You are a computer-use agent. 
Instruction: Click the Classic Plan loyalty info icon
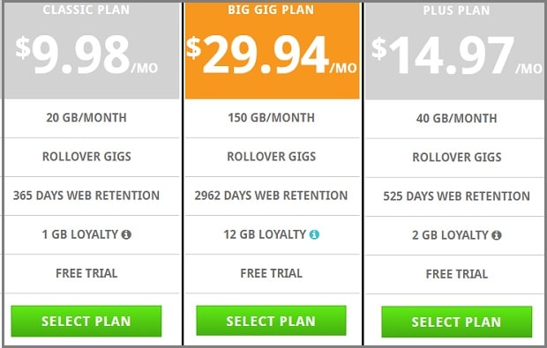[126, 234]
